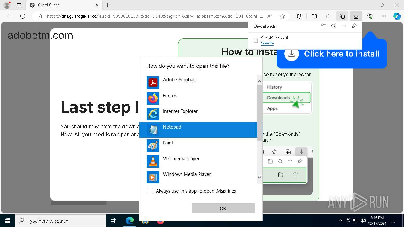Open Edge Settings and more menu
404x227 pixels.
point(384,16)
